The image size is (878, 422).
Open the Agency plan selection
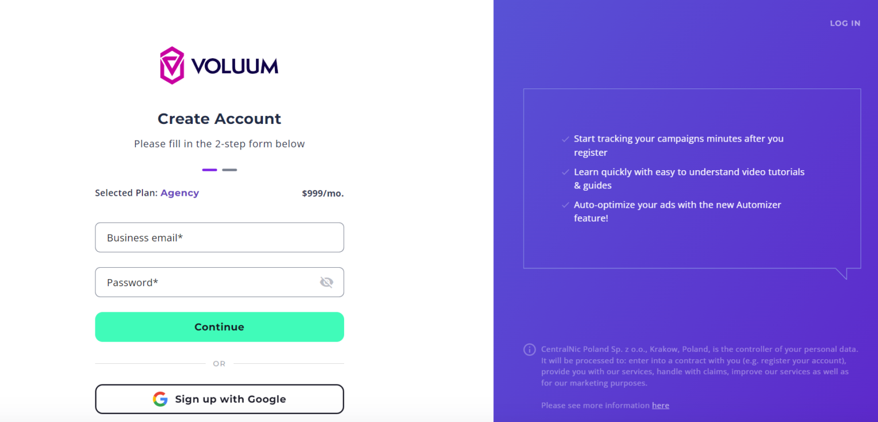179,192
